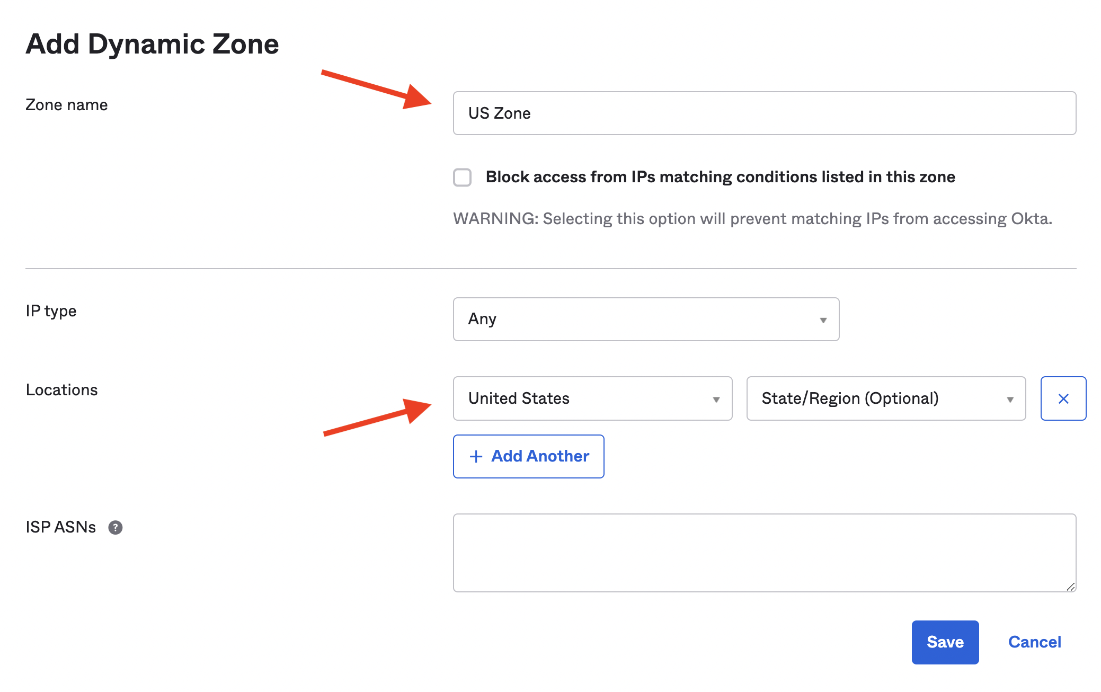Click the Zone name text field

click(x=764, y=113)
